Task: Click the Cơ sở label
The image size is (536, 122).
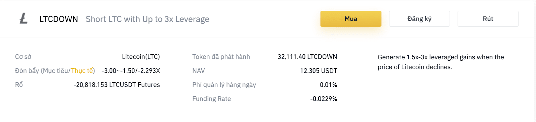Action: [23, 57]
